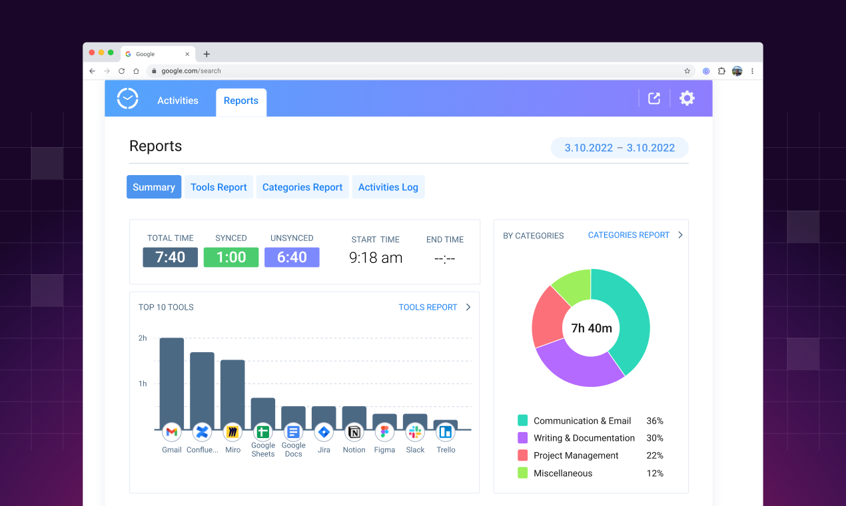Reload the browser page
This screenshot has width=846, height=506.
[x=121, y=71]
